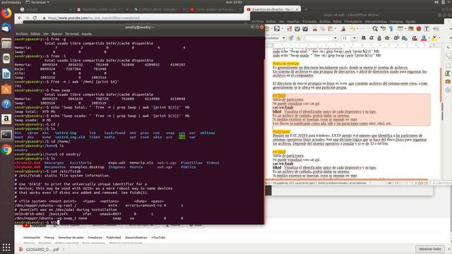Paste icon in Writer toolbar
The image size is (452, 254).
tap(331, 28)
